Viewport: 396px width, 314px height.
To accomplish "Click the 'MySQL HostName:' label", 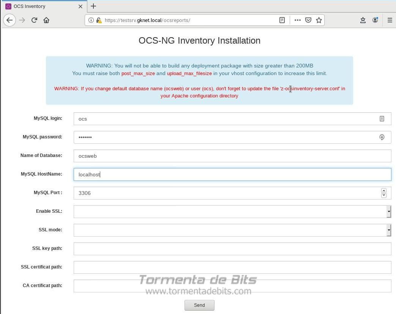I will (41, 174).
